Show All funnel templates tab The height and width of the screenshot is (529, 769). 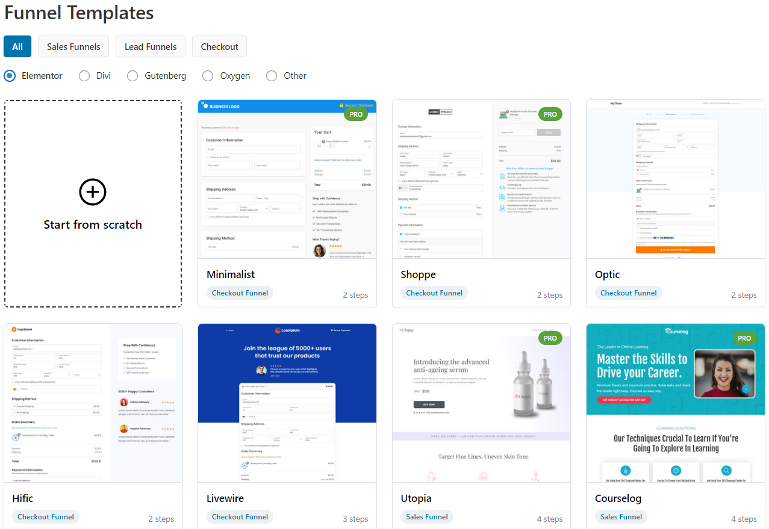(17, 46)
